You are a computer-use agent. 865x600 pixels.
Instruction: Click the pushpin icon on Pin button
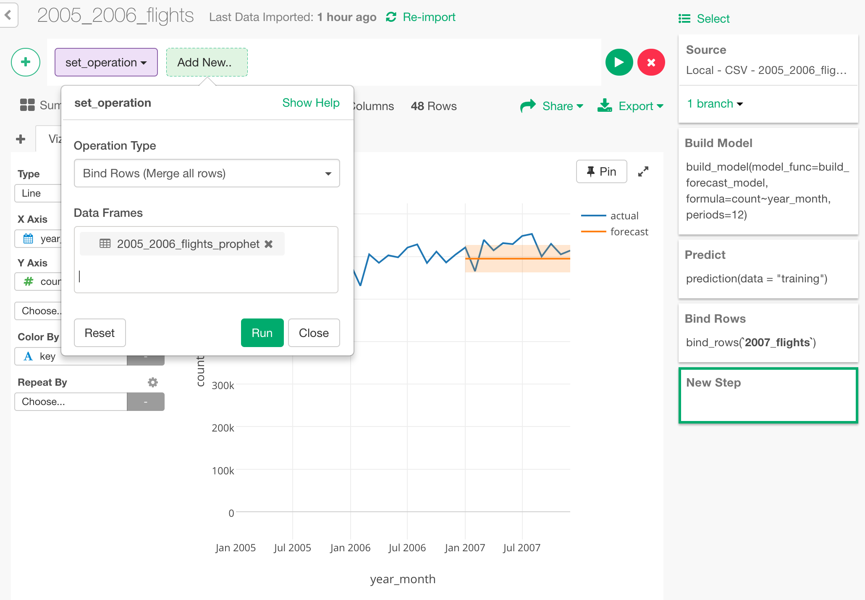[x=590, y=171]
